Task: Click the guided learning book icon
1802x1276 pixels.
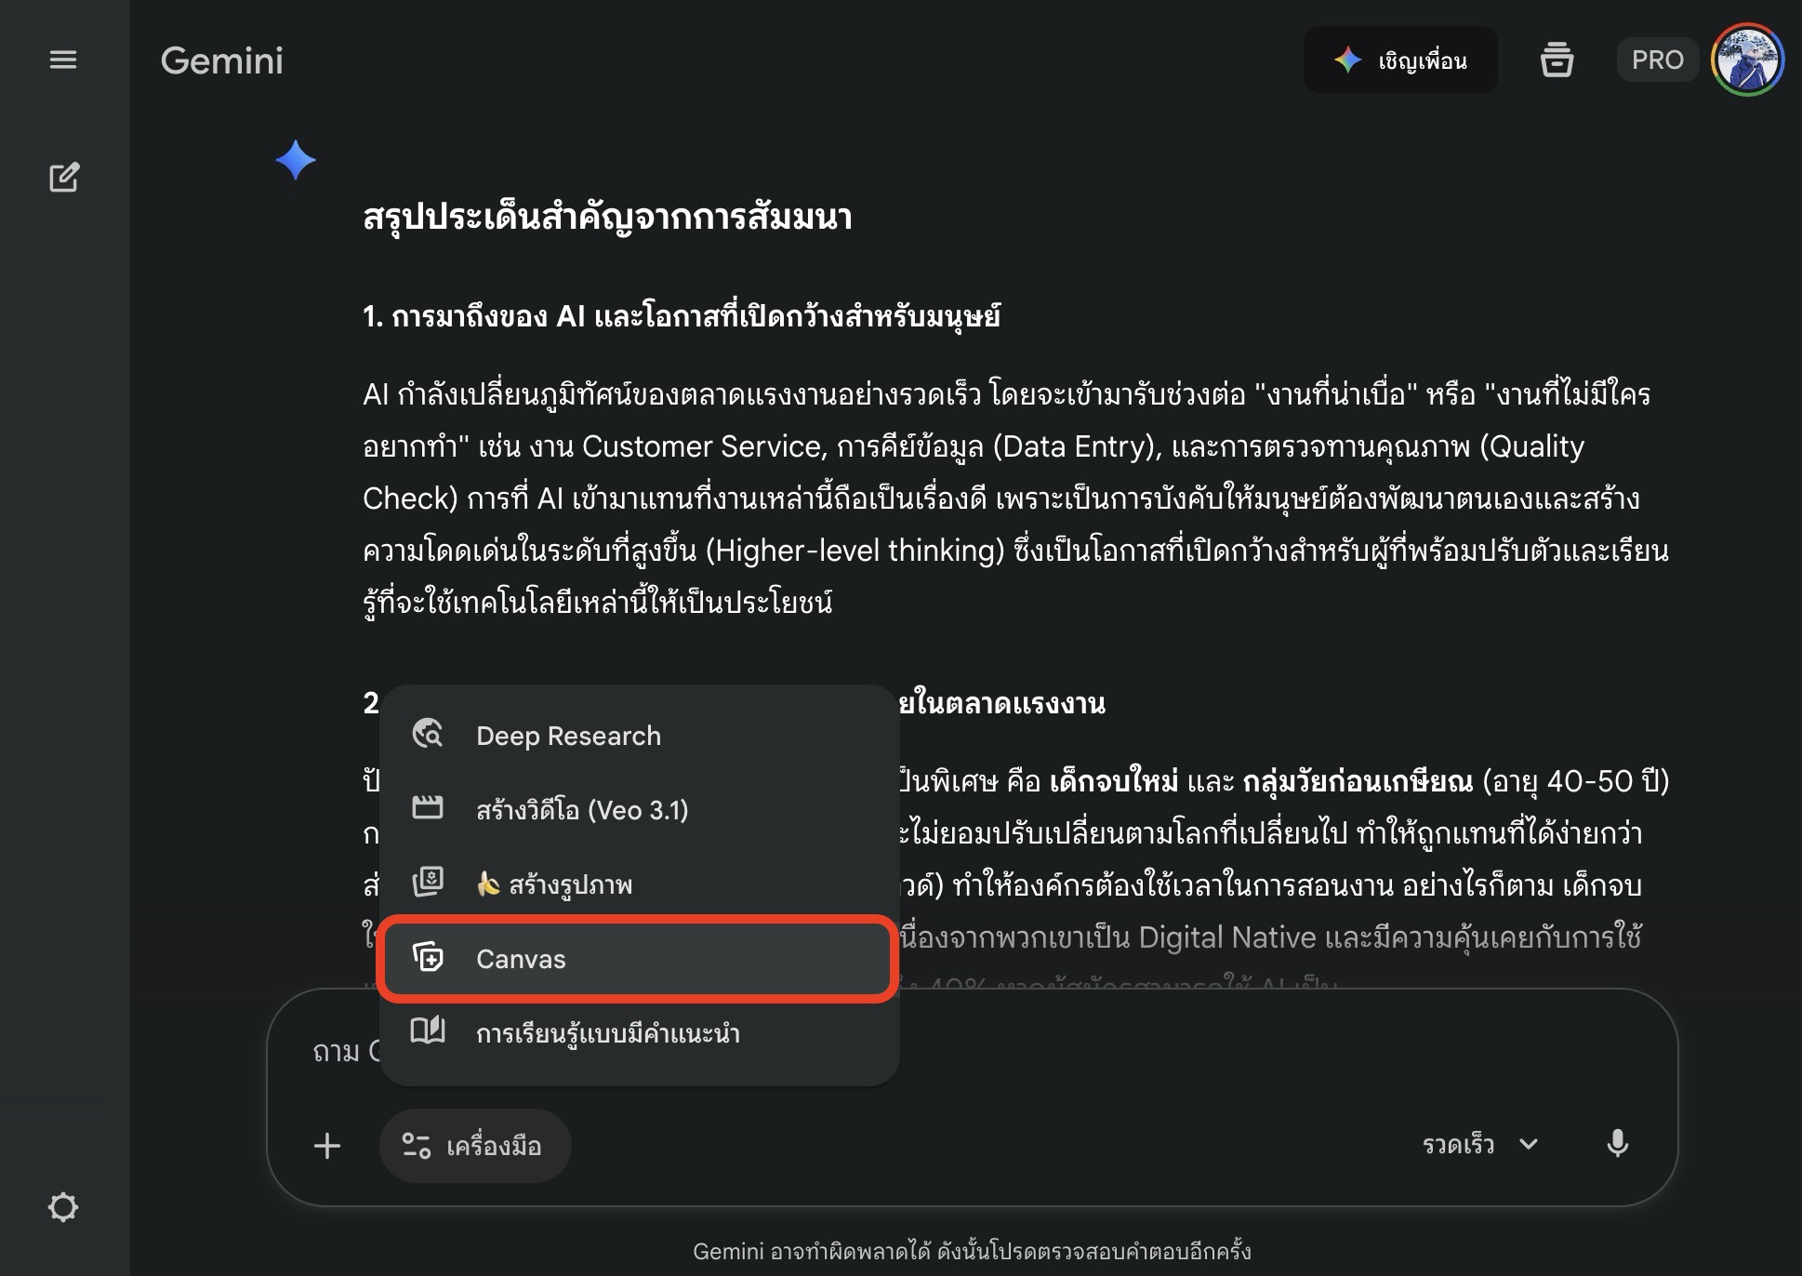Action: click(428, 1032)
